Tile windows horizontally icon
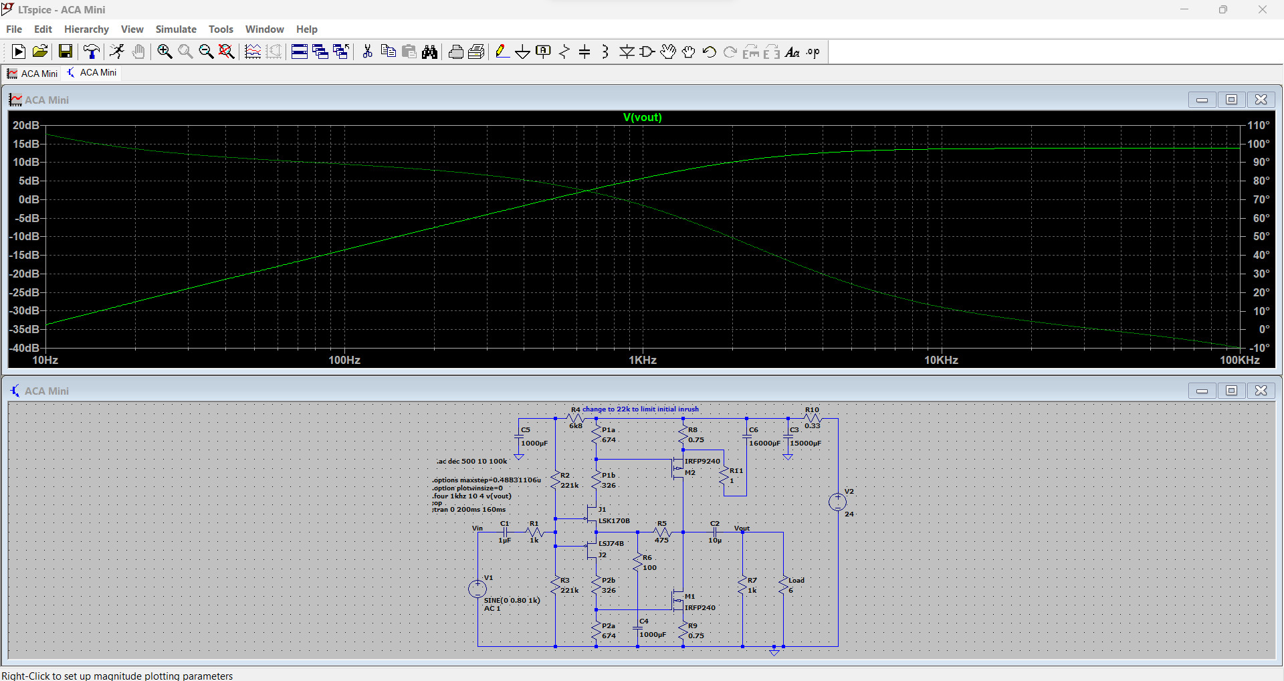 pyautogui.click(x=300, y=52)
